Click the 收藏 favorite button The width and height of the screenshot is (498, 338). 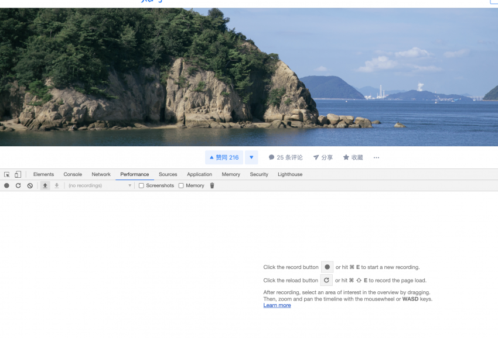(353, 157)
